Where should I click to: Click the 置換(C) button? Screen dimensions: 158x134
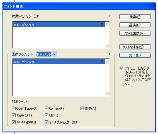click(135, 25)
